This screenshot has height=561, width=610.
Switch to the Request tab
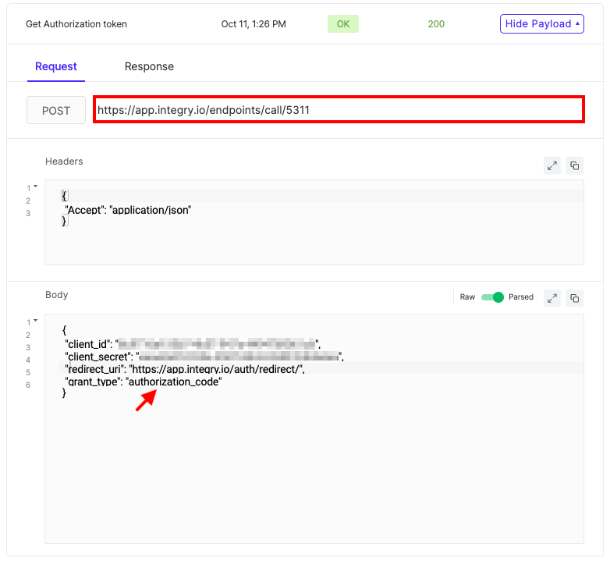tap(56, 66)
